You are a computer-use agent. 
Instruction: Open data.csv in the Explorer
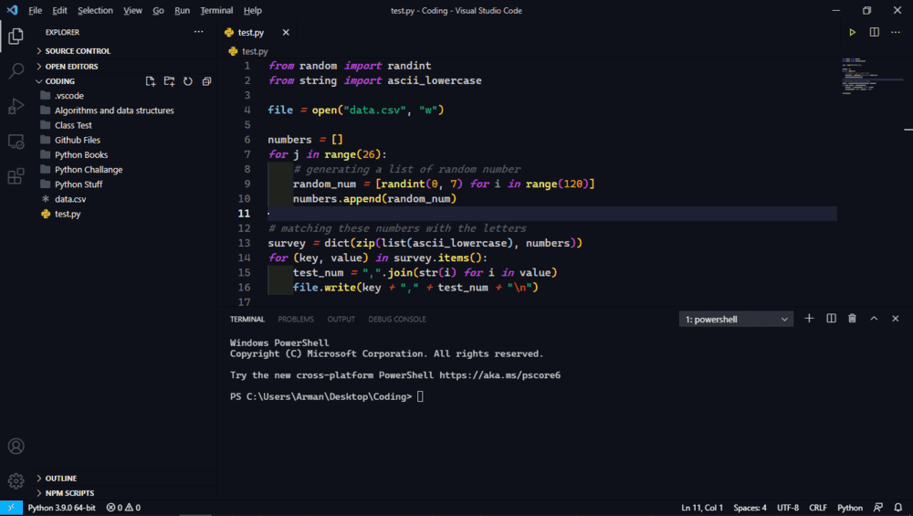pyautogui.click(x=70, y=199)
